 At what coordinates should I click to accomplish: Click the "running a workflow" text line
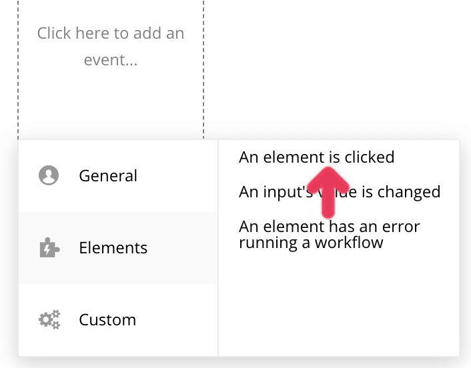[311, 242]
